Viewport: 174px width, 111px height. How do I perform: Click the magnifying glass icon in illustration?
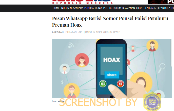(x=162, y=68)
